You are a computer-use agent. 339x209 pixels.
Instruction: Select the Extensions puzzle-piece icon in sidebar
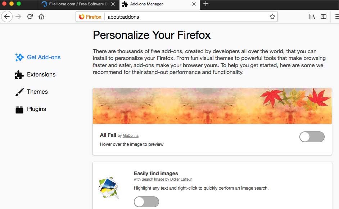click(19, 75)
